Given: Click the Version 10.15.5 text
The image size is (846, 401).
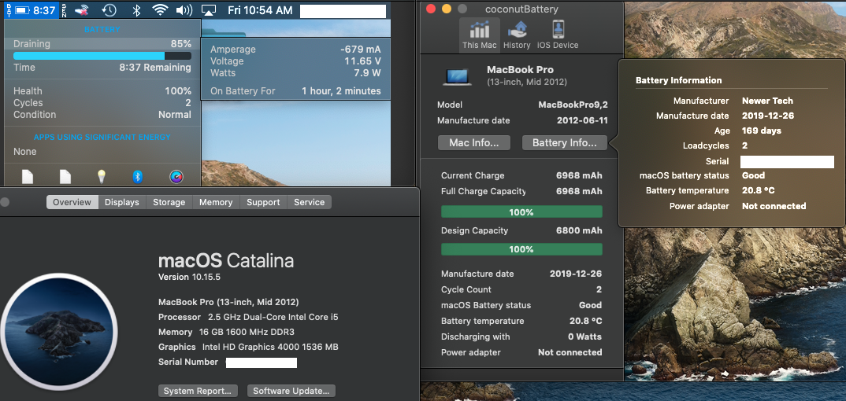Looking at the screenshot, I should coord(189,278).
